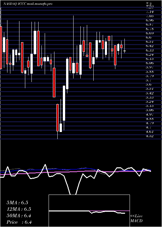Click the 6.24 price axis label
This screenshot has height=227, width=162.
coord(150,54)
